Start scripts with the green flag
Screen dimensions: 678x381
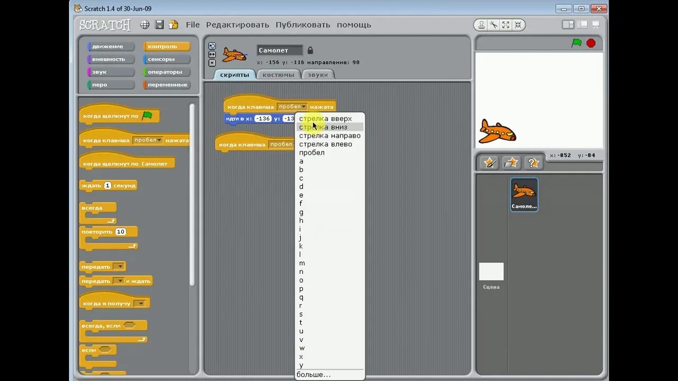(x=577, y=43)
